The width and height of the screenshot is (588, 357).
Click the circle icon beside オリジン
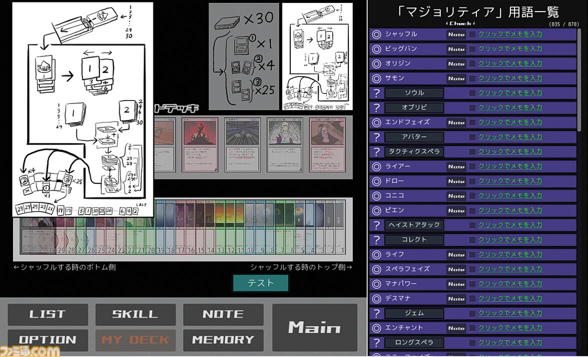(x=376, y=63)
